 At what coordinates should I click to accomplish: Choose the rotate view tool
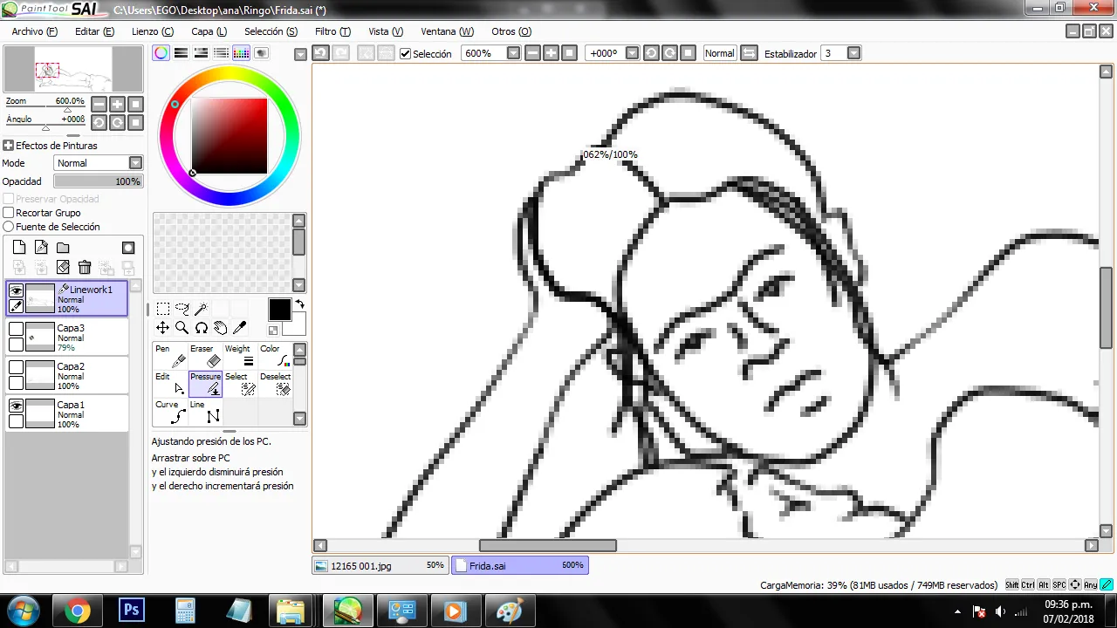coord(202,328)
